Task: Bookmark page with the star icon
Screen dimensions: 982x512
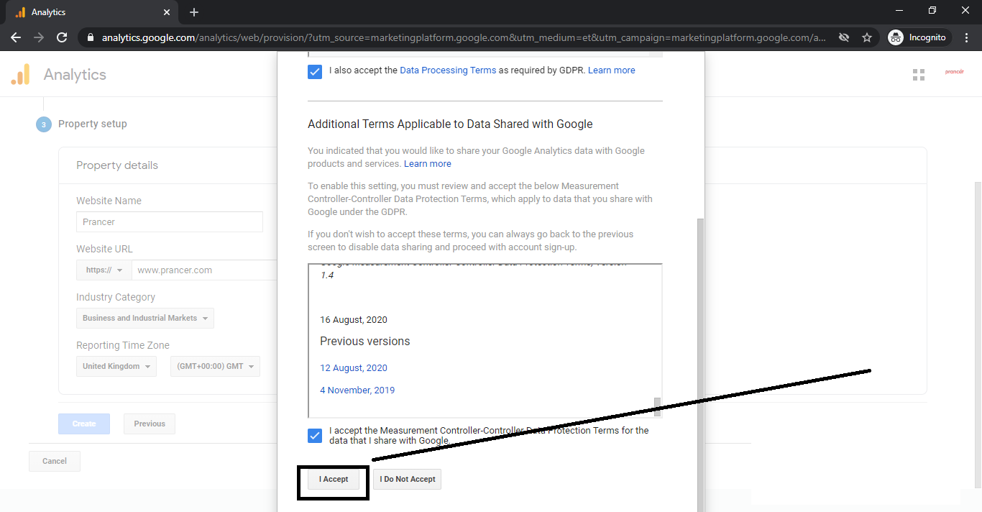Action: click(867, 37)
